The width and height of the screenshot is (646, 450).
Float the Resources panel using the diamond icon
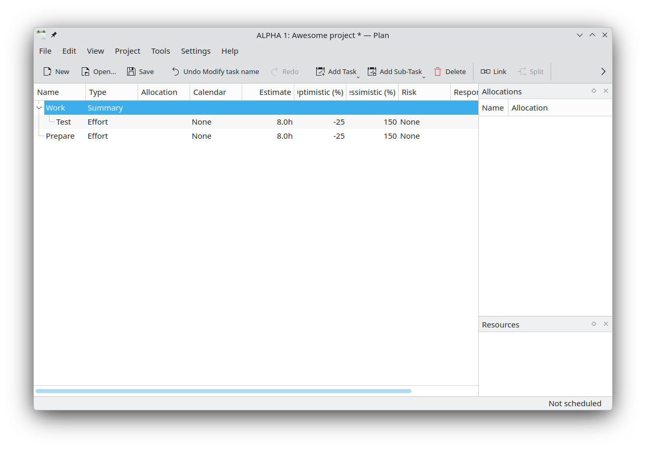pos(594,324)
